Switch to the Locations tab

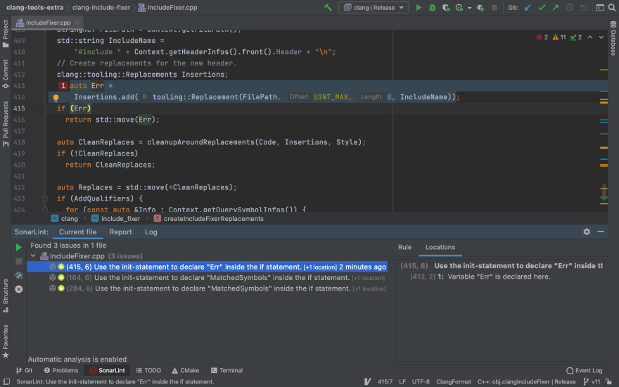coord(440,247)
